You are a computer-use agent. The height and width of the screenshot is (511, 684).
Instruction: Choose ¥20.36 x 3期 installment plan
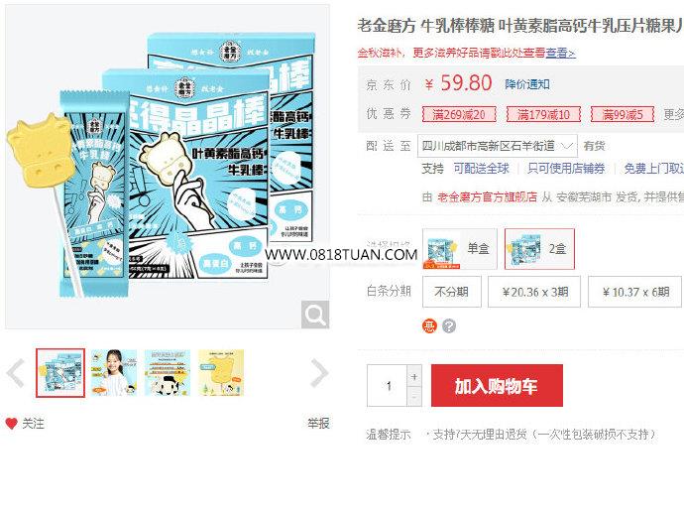point(534,292)
